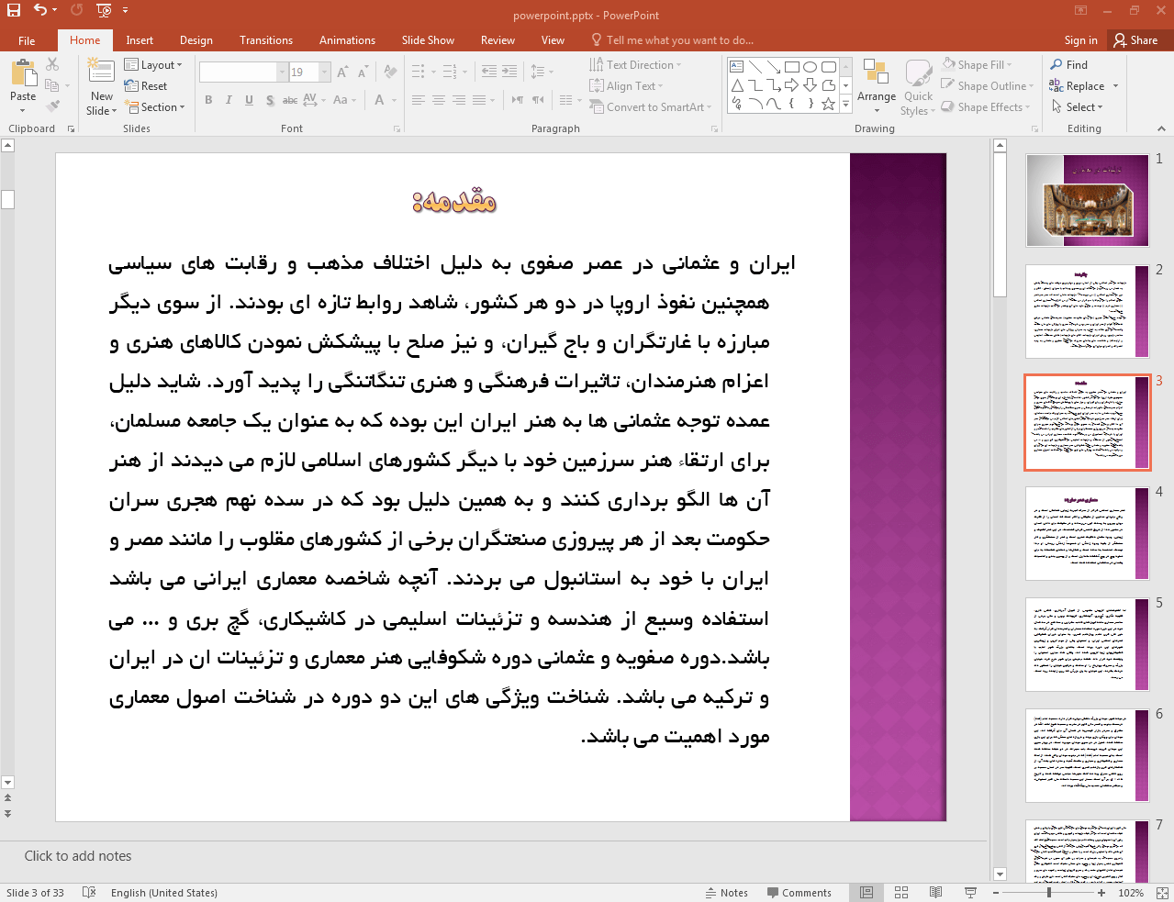Toggle Justify paragraph alignment
The height and width of the screenshot is (902, 1174).
pos(479,100)
